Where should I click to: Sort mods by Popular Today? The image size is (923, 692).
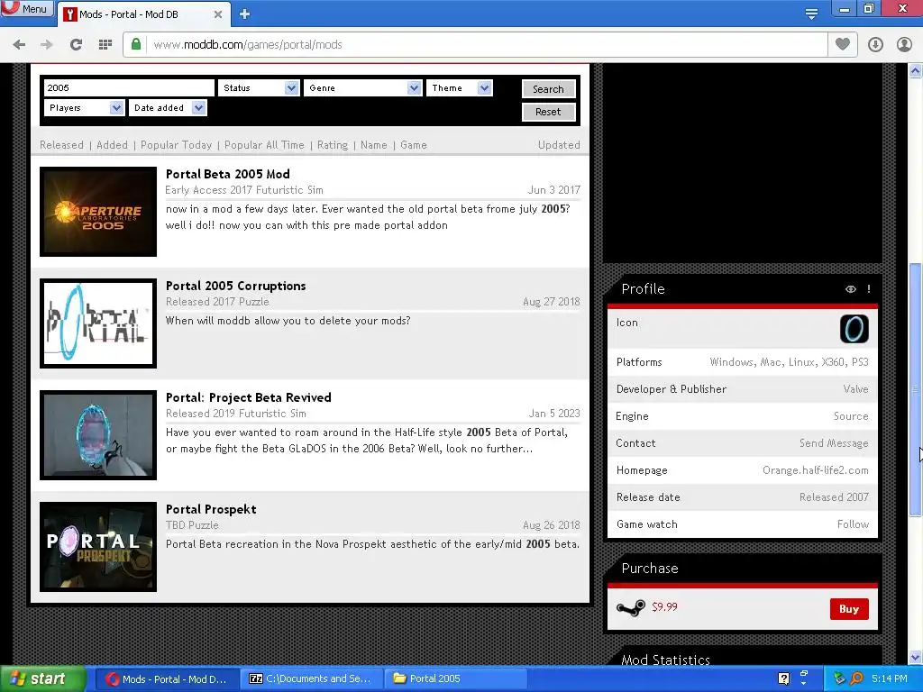176,145
